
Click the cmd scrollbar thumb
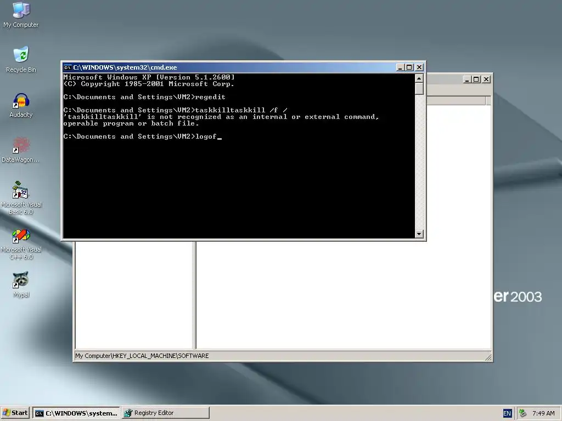click(419, 89)
